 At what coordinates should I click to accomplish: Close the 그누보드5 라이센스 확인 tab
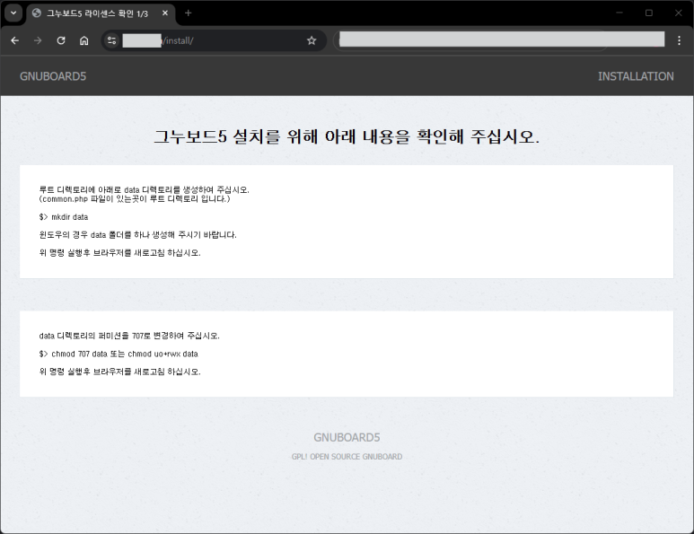(165, 13)
